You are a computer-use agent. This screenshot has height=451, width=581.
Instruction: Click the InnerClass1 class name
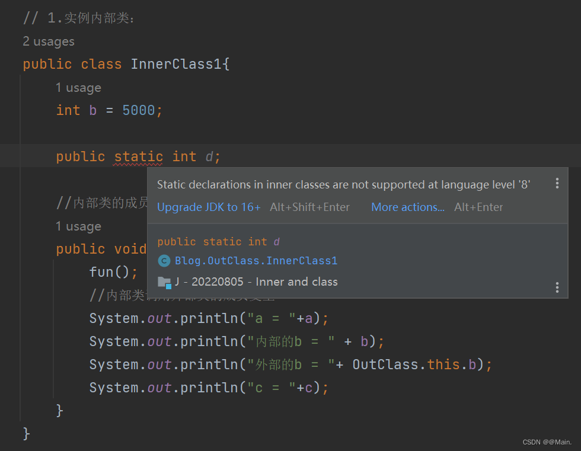pyautogui.click(x=177, y=64)
